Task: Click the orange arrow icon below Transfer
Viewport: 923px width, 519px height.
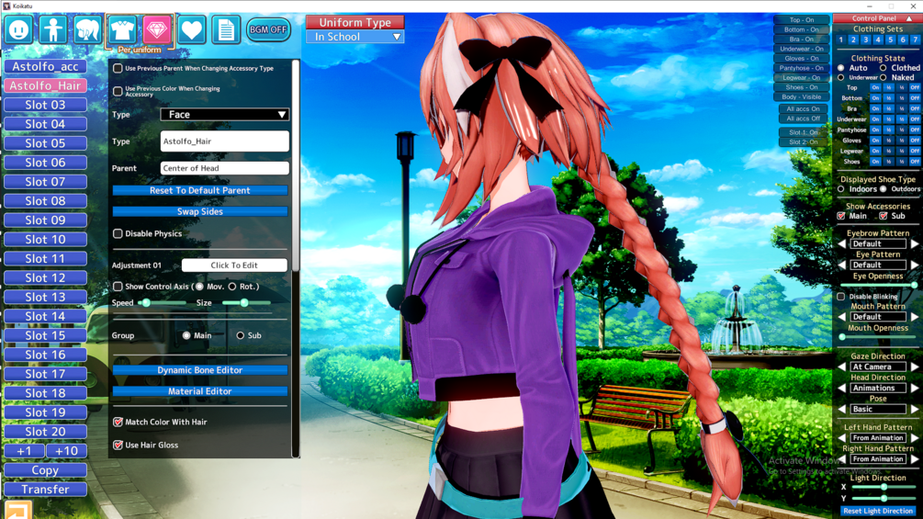Action: coord(18,510)
